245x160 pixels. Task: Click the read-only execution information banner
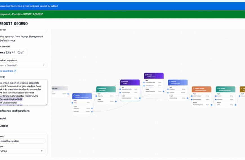tap(122, 6)
